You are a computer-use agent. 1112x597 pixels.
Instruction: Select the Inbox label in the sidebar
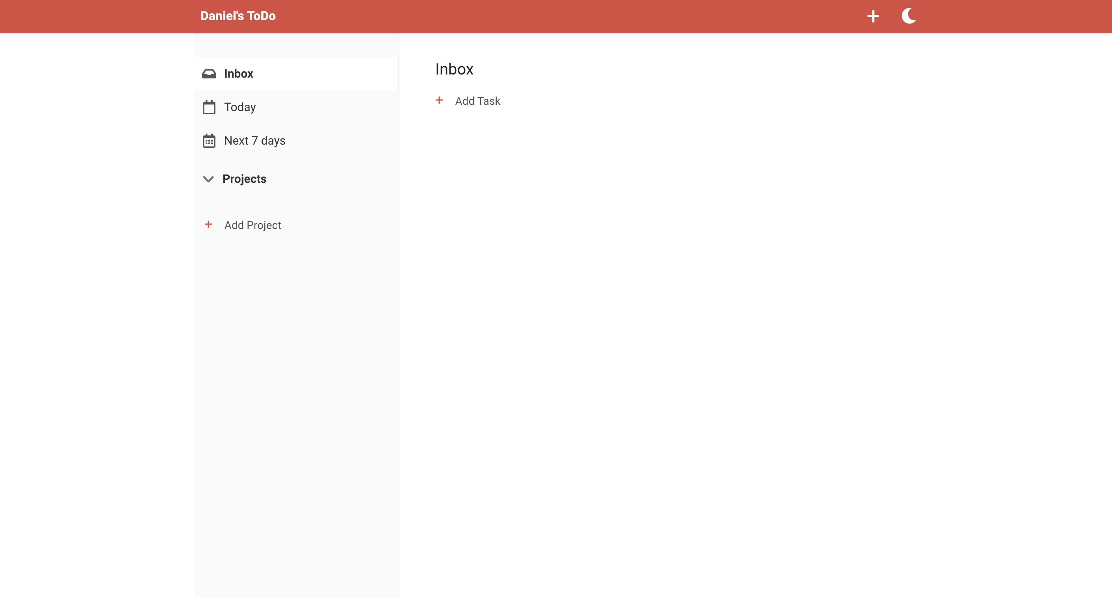(238, 74)
